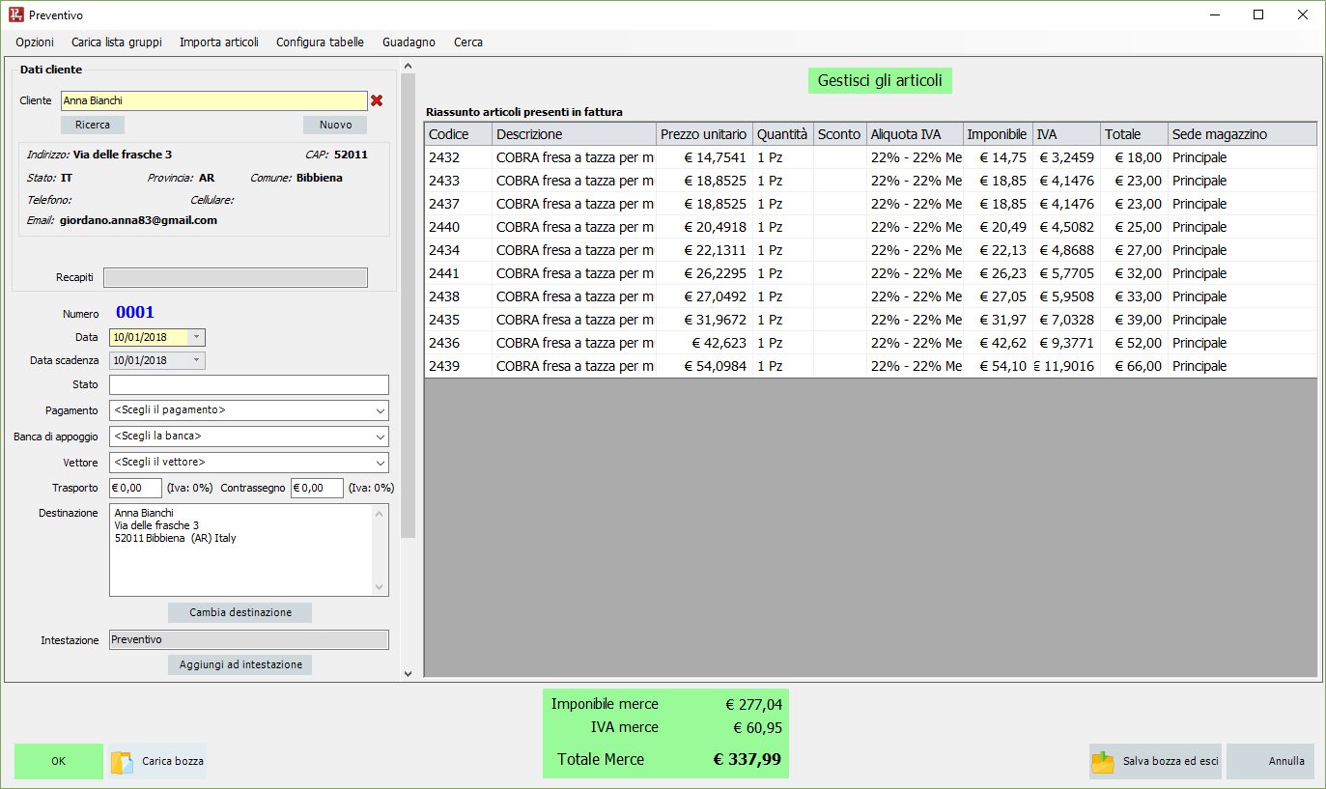The width and height of the screenshot is (1326, 789).
Task: Click the Recapiti field
Action: 236,277
